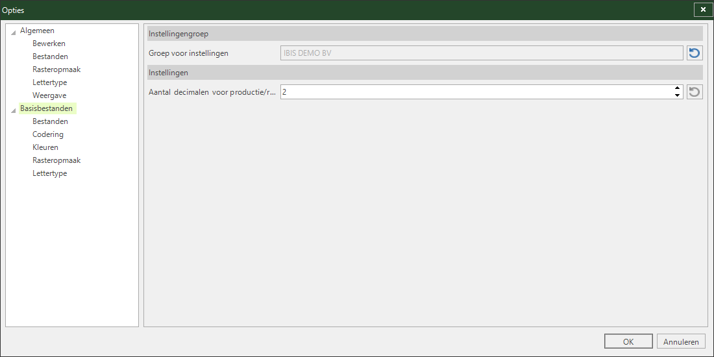Open Lettertype under Algemeen
The image size is (714, 357).
(49, 82)
